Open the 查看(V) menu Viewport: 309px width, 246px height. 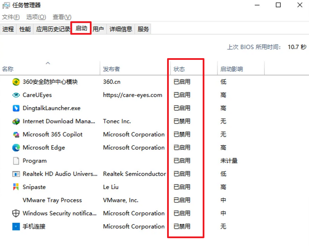(62, 17)
